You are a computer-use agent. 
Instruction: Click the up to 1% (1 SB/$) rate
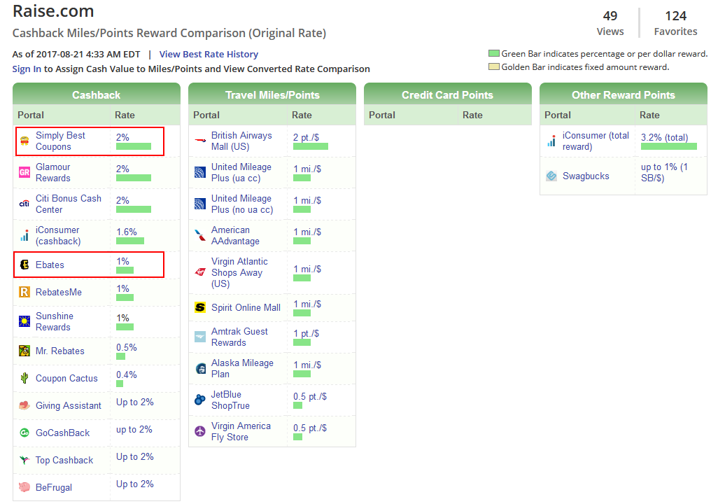pyautogui.click(x=664, y=172)
